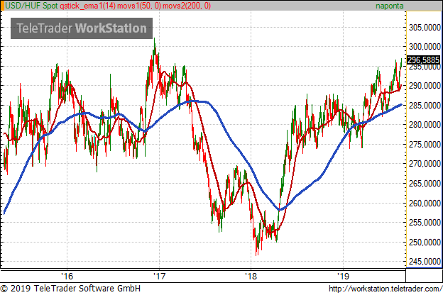The height and width of the screenshot is (295, 443).
Task: Click the 245,0000 price axis label
Action: tap(425, 262)
